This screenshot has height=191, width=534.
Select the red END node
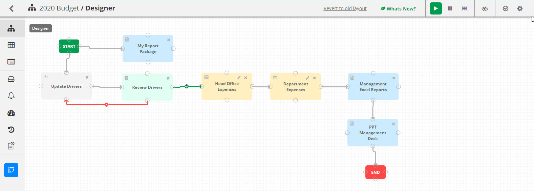375,172
